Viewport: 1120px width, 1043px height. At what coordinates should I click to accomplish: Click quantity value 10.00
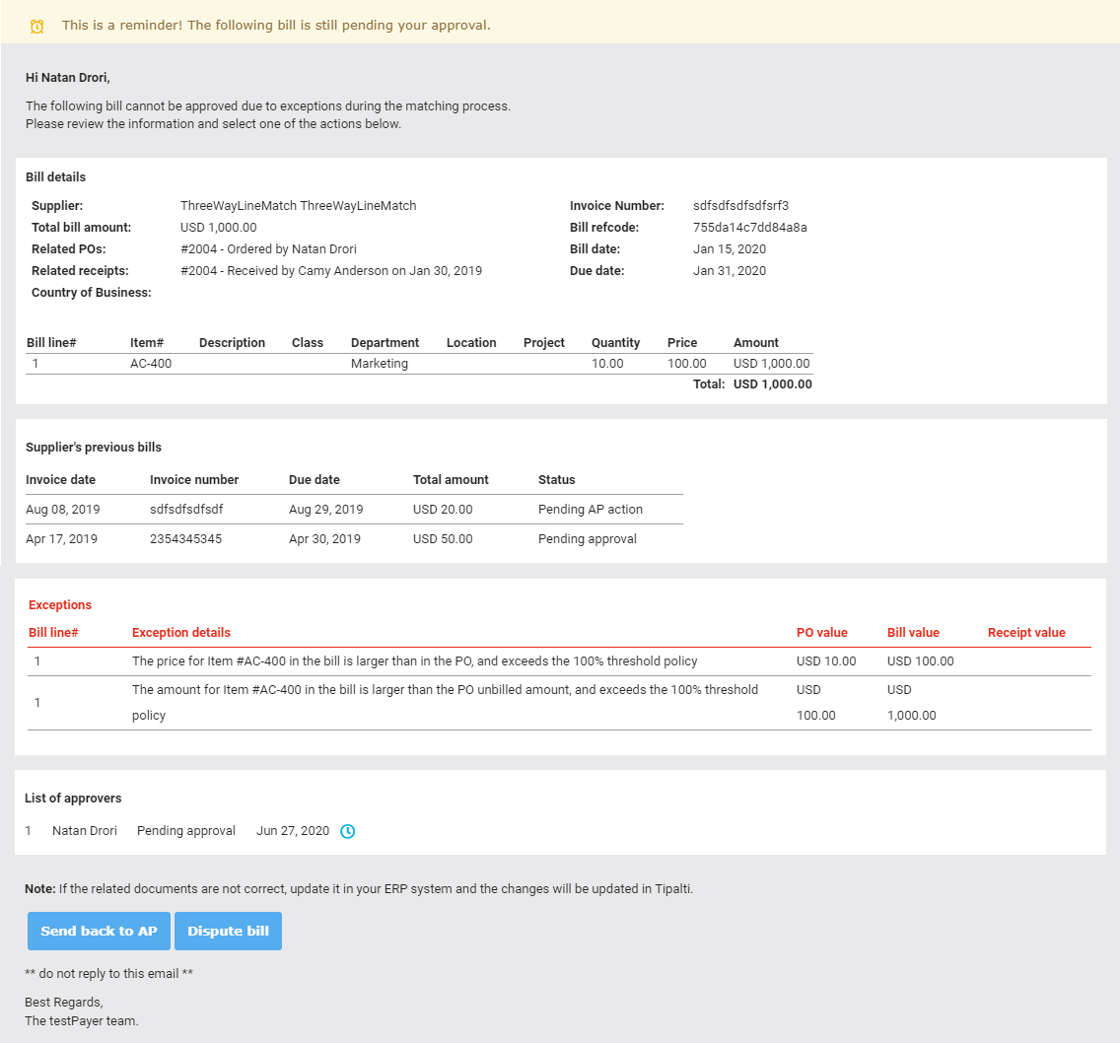tap(607, 364)
